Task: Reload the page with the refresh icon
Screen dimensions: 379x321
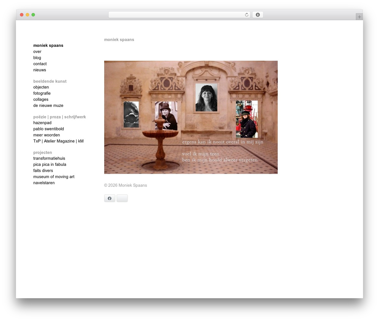Action: (246, 15)
